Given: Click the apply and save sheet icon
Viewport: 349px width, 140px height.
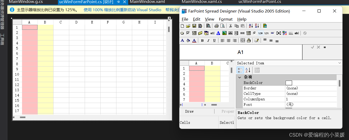Looking at the screenshot, I should coord(200,26).
